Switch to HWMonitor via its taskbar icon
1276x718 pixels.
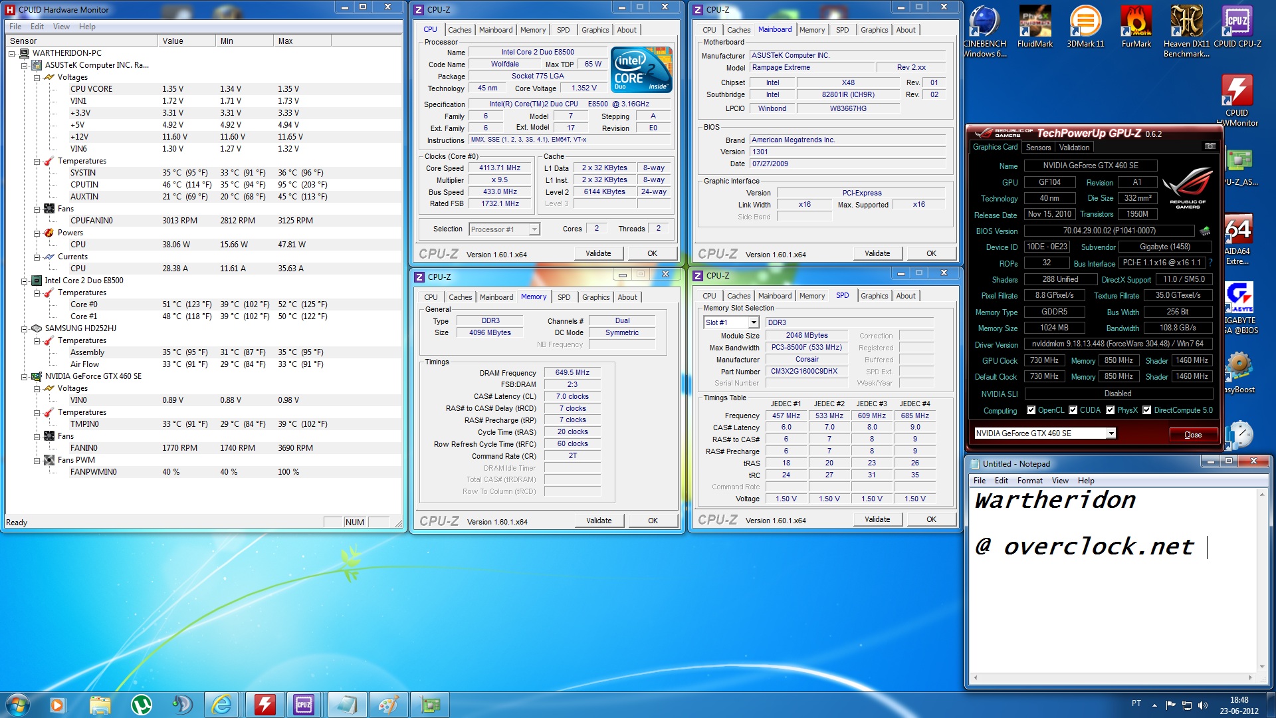click(x=265, y=705)
